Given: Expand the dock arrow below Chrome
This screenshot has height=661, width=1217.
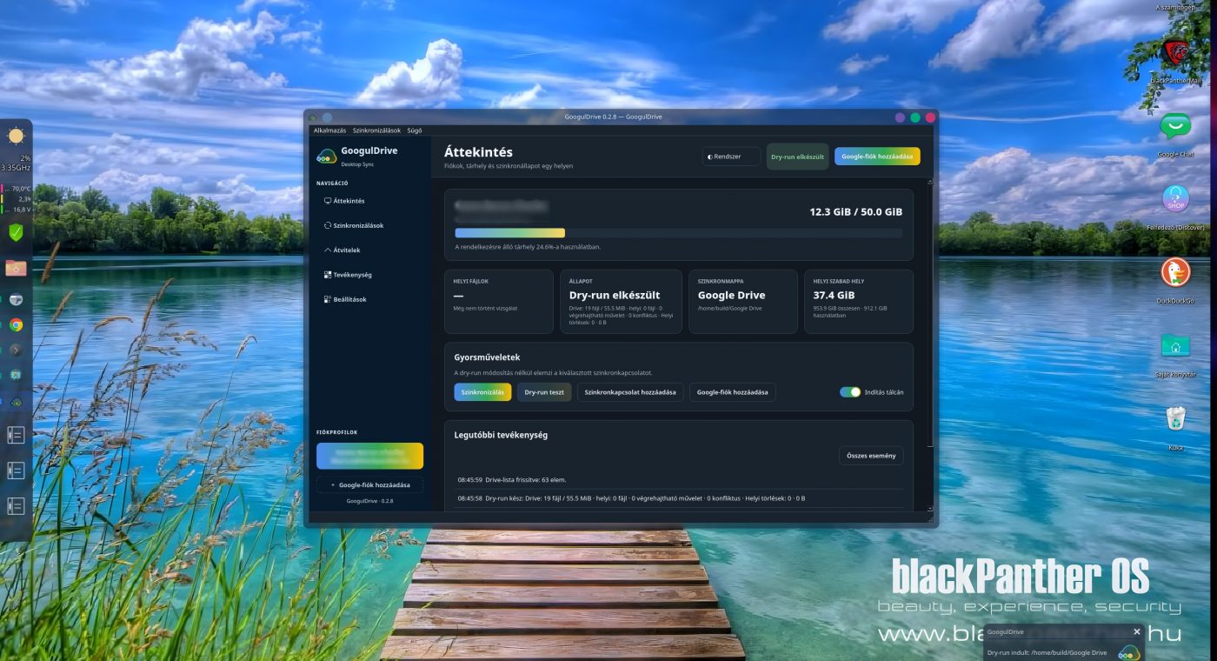Looking at the screenshot, I should click(16, 351).
